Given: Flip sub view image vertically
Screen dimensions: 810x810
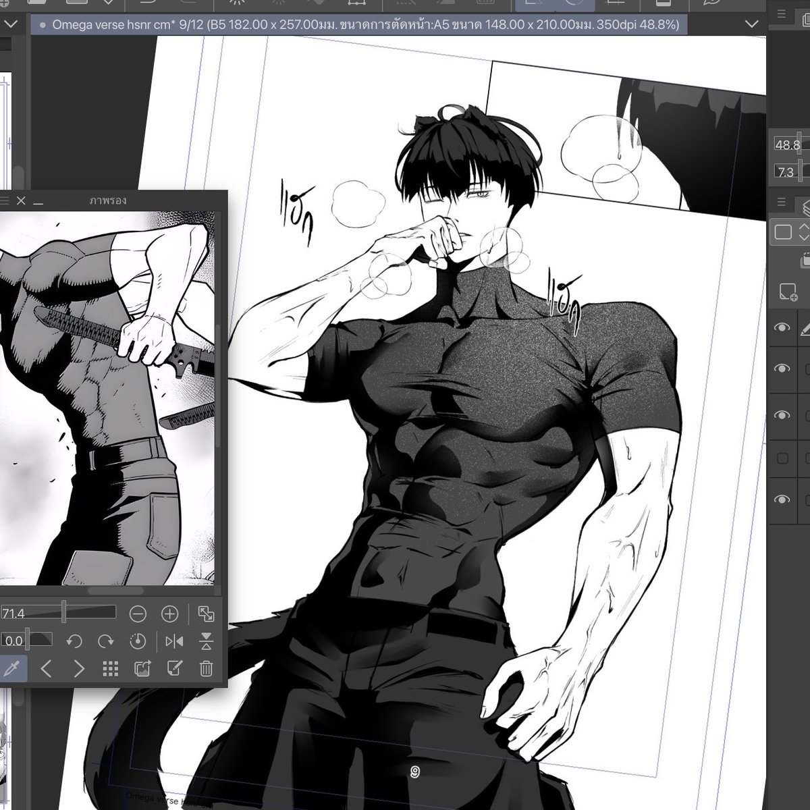Looking at the screenshot, I should (x=207, y=641).
